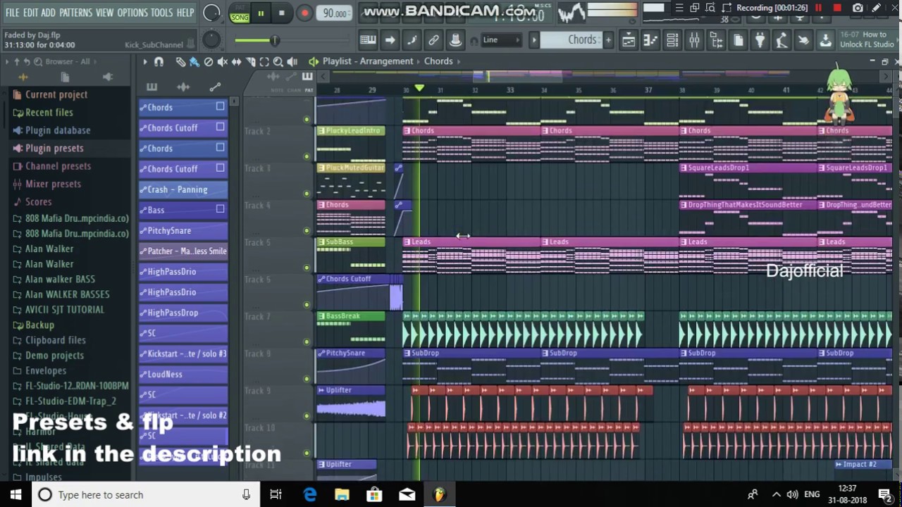Open Browser options arrow next to All
The height and width of the screenshot is (507, 902).
point(97,62)
